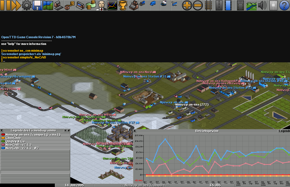The width and height of the screenshot is (290, 187).
Task: Open railway track construction
Action: (208, 5)
